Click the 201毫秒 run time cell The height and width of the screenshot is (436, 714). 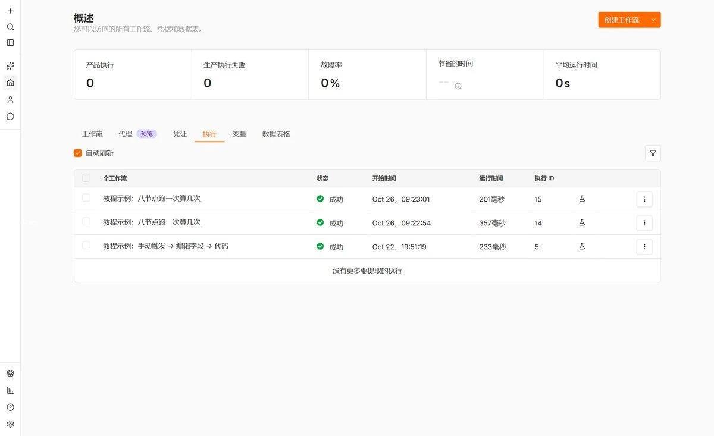[x=491, y=199]
